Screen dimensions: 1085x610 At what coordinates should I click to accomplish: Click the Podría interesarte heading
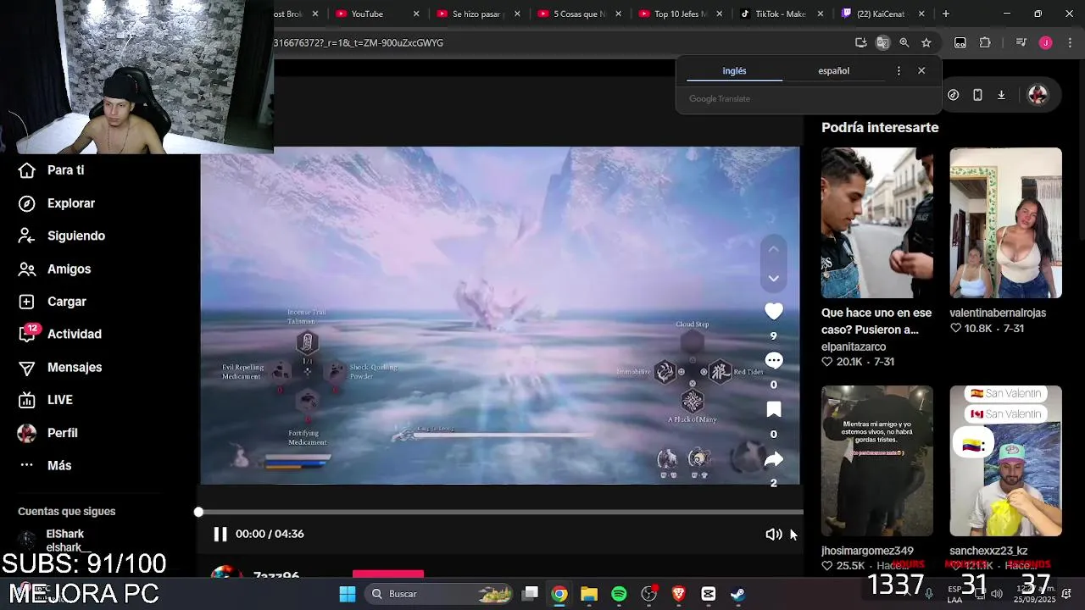(x=880, y=127)
